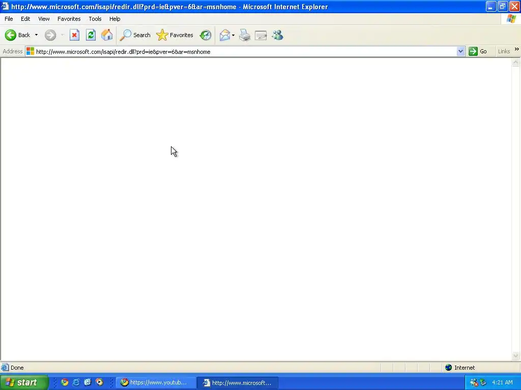
Task: Refresh the page with green arrows icon
Action: point(91,35)
